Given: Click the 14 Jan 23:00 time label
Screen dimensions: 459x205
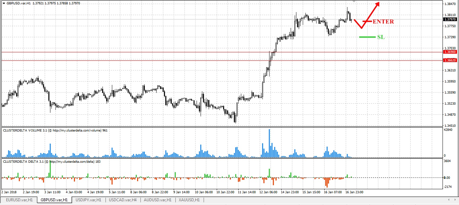Looking at the screenshot, I should click(x=291, y=192).
